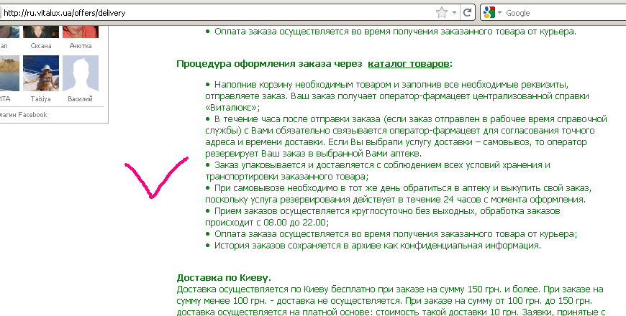Viewport: 626px width, 316px height.
Task: Click Оксана's profile photo
Action: coord(41,30)
